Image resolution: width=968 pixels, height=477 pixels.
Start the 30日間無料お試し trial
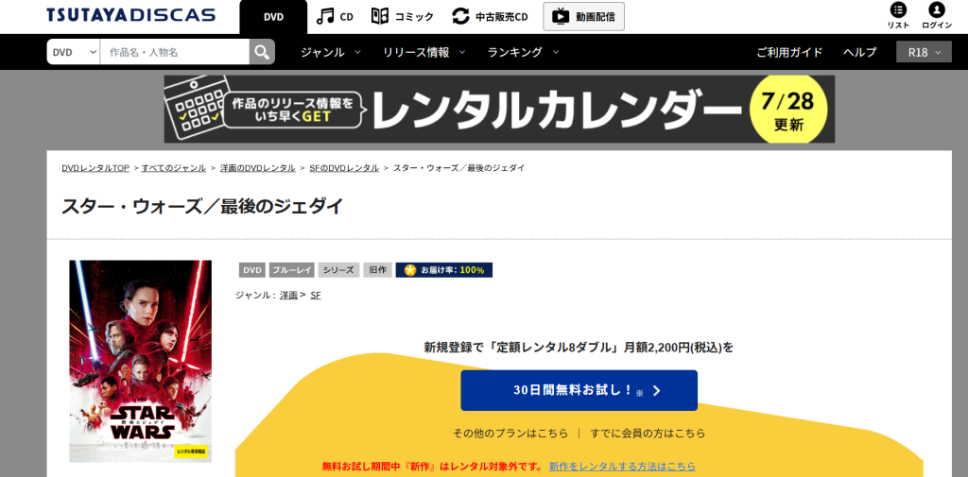pos(579,391)
